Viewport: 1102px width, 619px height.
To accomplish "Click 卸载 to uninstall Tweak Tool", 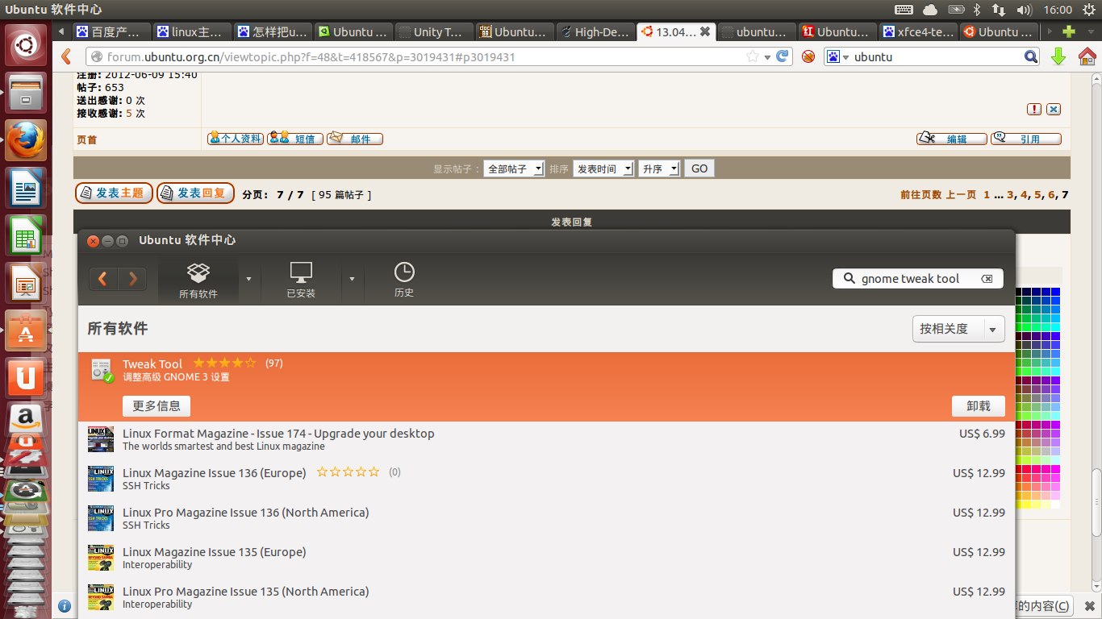I will pos(979,405).
